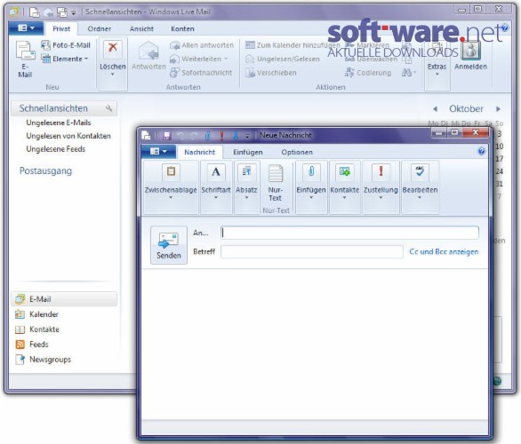Click Weiterleiten in main ribbon
This screenshot has width=521, height=444.
(x=198, y=59)
